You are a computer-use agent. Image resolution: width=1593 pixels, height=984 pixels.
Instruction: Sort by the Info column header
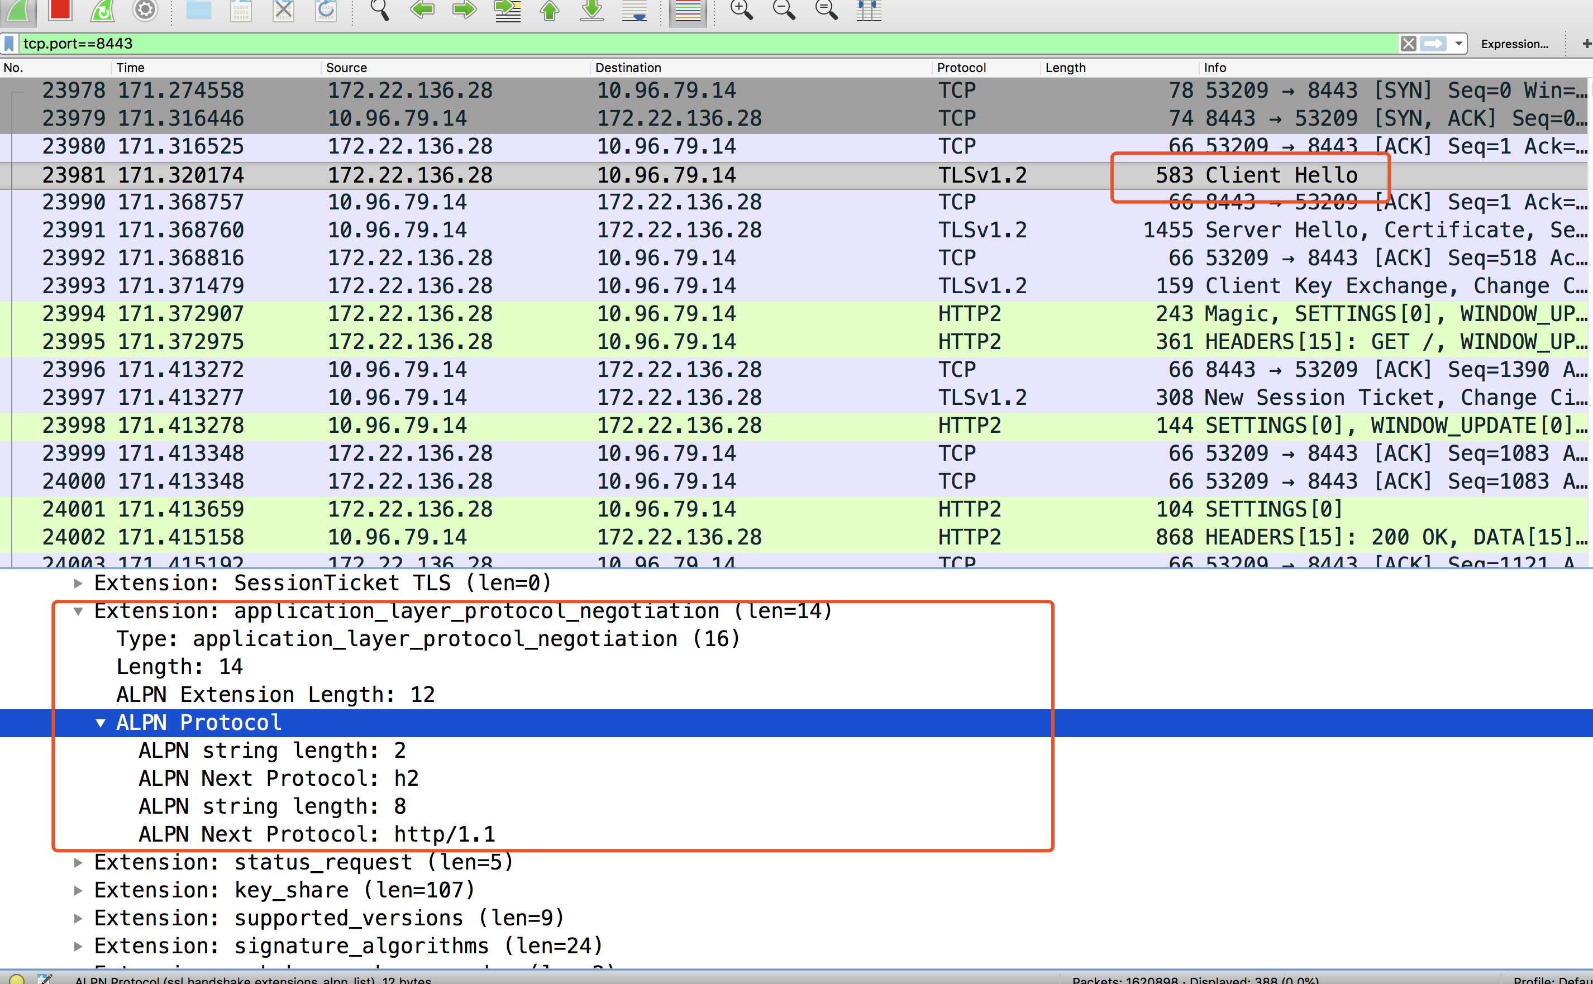(x=1396, y=68)
